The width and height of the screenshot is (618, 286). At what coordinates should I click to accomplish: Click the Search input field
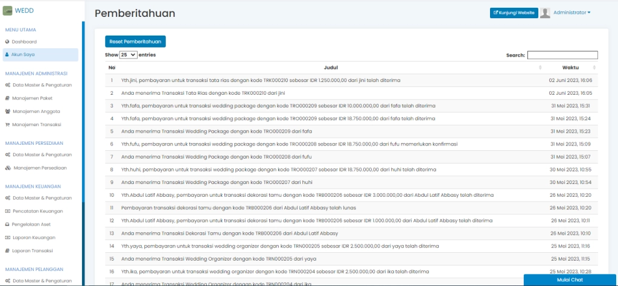coord(562,55)
